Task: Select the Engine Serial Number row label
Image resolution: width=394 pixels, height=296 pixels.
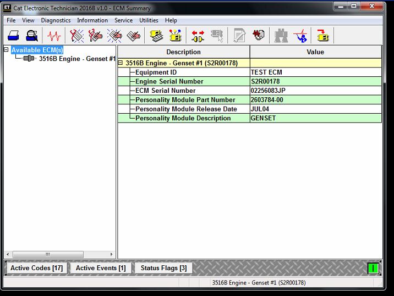Action: 169,81
